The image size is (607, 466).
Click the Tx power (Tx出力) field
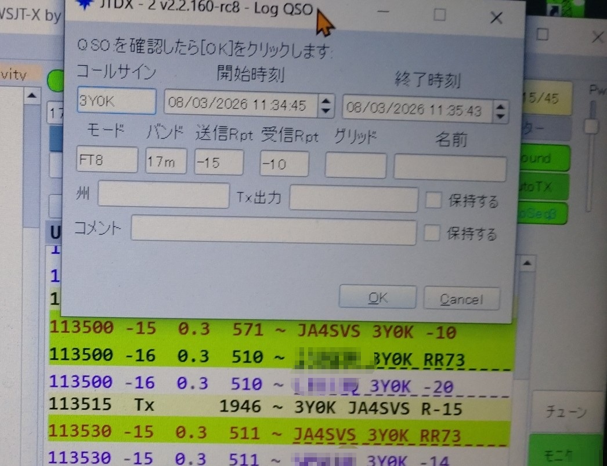(353, 199)
